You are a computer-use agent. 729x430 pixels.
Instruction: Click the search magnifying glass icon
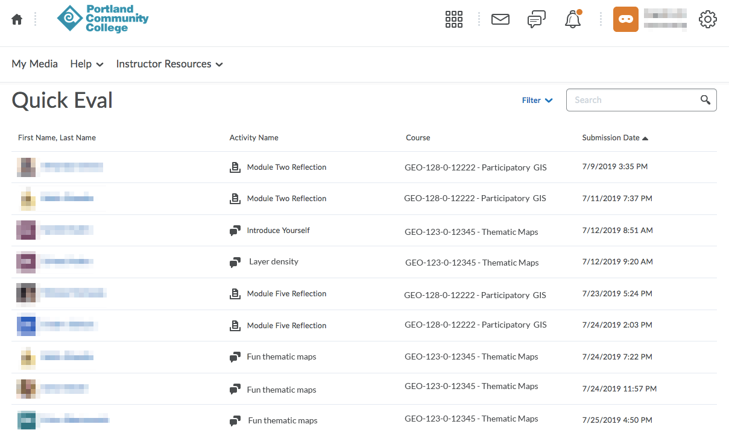[x=705, y=100]
